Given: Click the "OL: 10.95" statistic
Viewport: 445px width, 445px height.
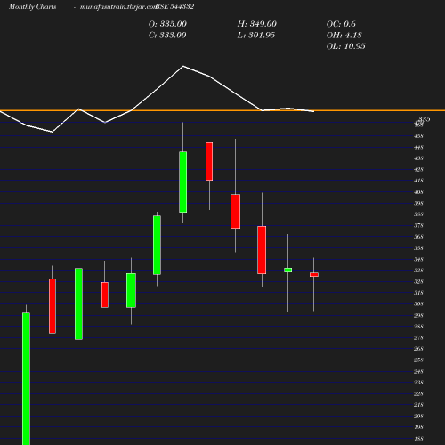Looking at the screenshot, I should 346,46.
